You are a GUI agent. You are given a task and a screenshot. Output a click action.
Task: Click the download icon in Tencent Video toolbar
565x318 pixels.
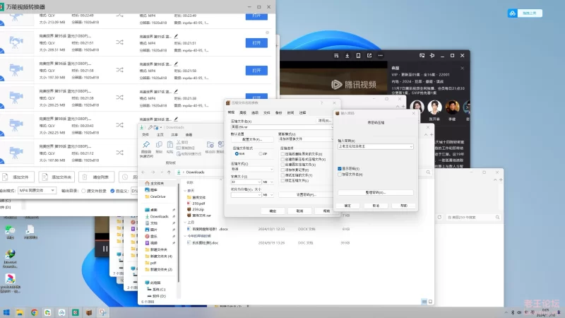(x=347, y=56)
